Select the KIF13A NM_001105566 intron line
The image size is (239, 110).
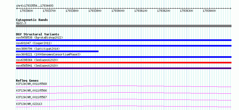124,93
